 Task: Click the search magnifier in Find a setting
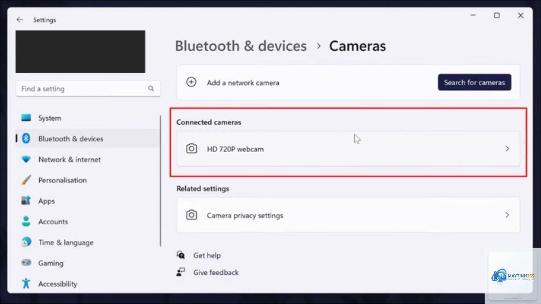151,89
